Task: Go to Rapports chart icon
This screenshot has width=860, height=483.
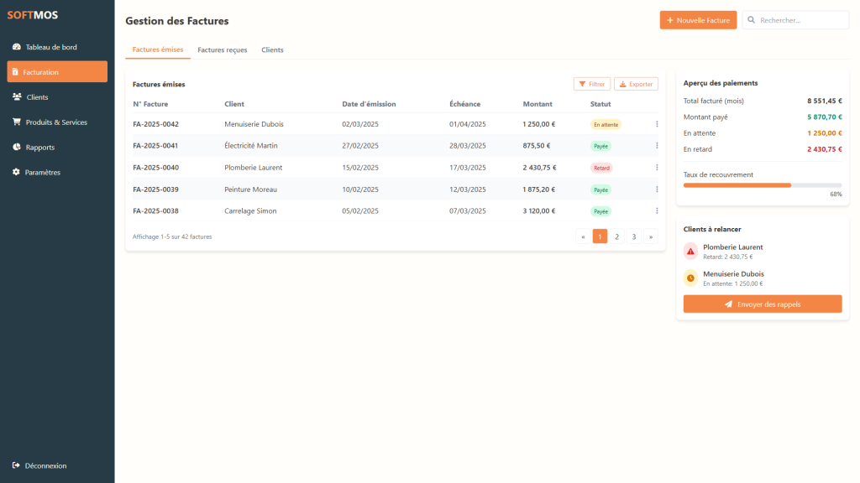Action: [17, 148]
